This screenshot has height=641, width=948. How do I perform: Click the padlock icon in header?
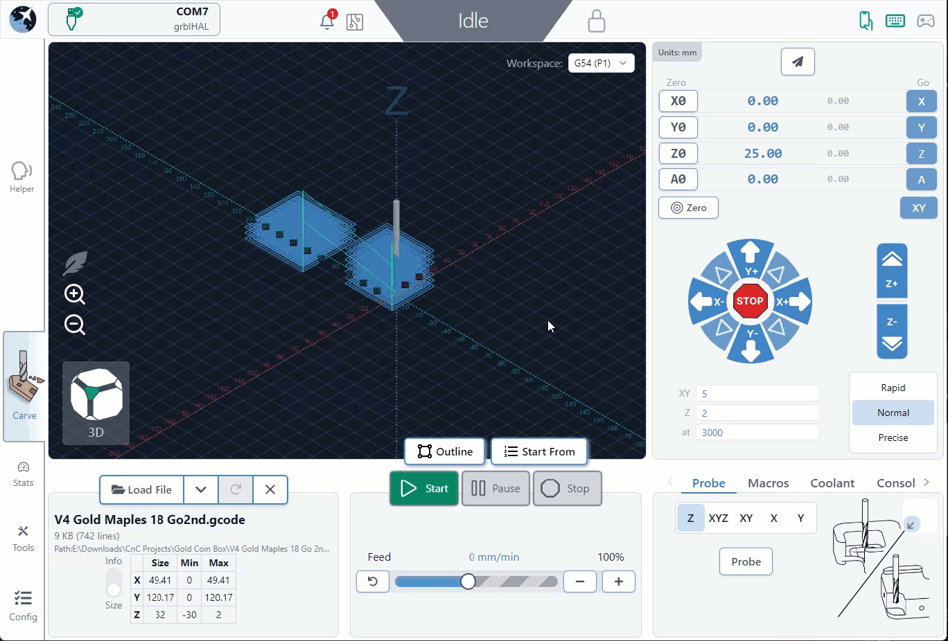[596, 21]
